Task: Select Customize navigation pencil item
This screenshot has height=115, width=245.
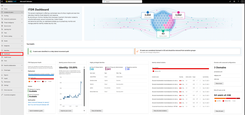Action: [x=10, y=95]
